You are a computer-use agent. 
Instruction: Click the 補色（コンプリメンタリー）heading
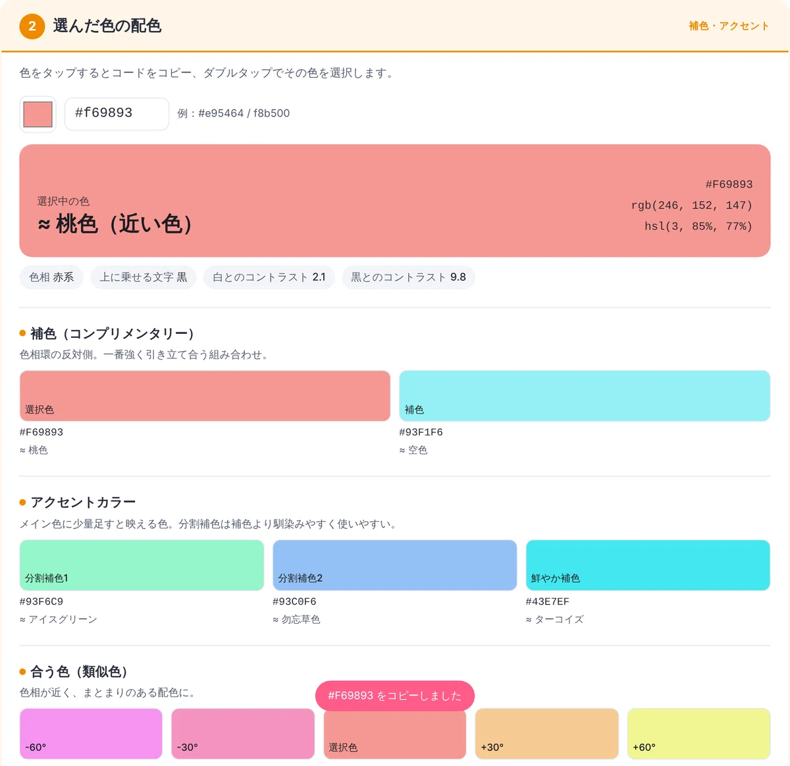[x=113, y=333]
